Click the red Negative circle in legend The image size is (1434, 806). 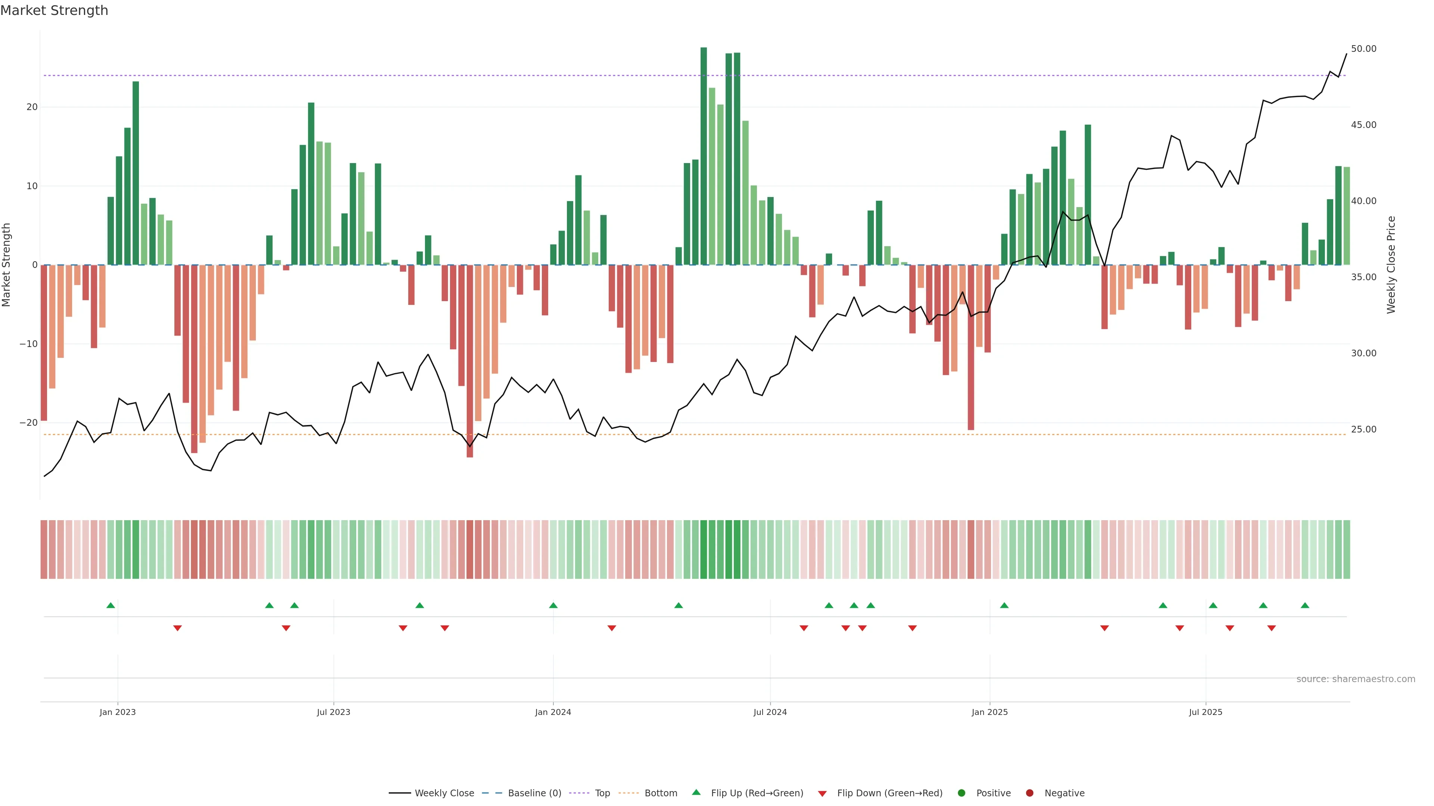click(x=1029, y=793)
